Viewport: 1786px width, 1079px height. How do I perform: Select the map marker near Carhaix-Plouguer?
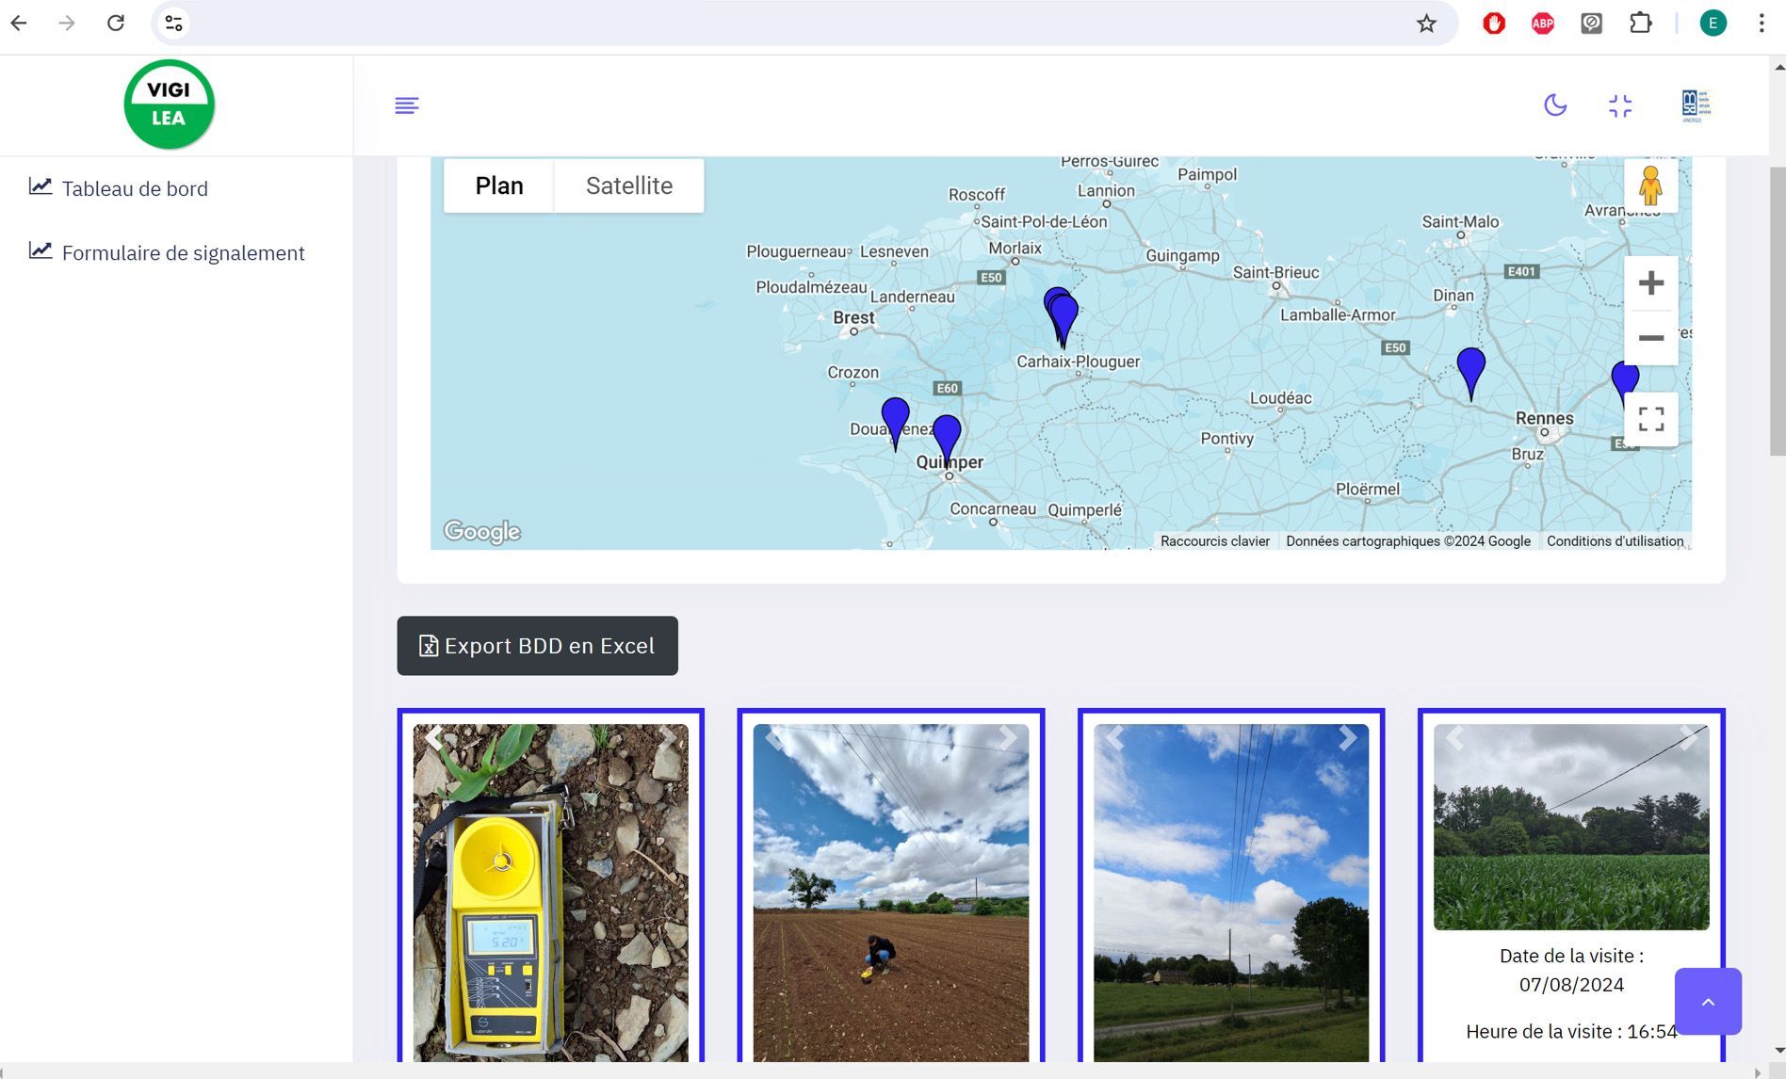pyautogui.click(x=1063, y=318)
